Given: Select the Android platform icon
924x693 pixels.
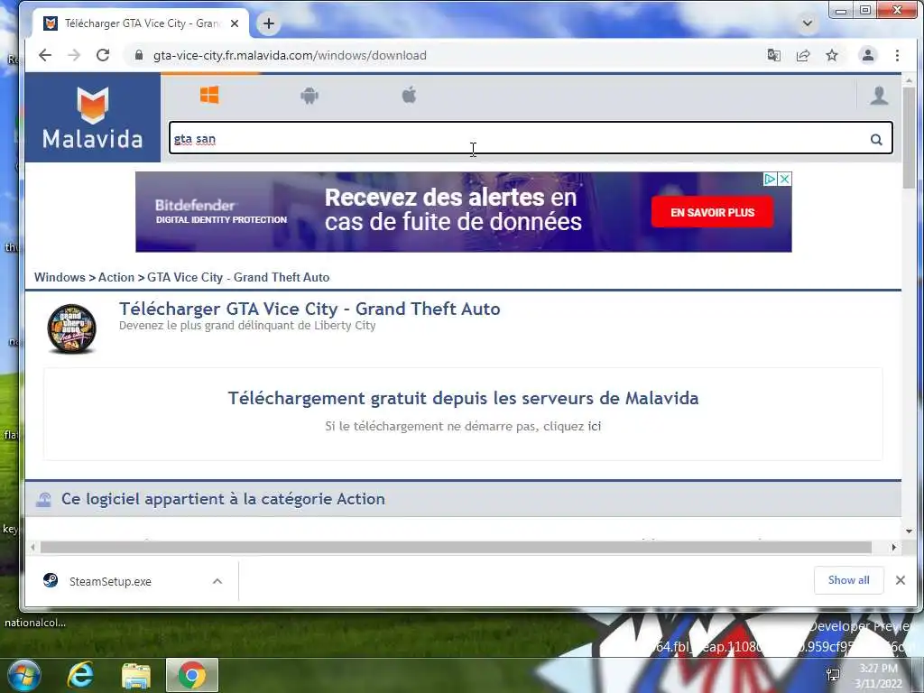Looking at the screenshot, I should click(x=310, y=95).
